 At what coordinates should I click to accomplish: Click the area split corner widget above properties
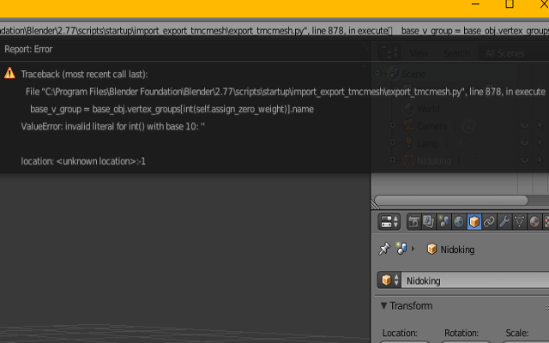[375, 205]
